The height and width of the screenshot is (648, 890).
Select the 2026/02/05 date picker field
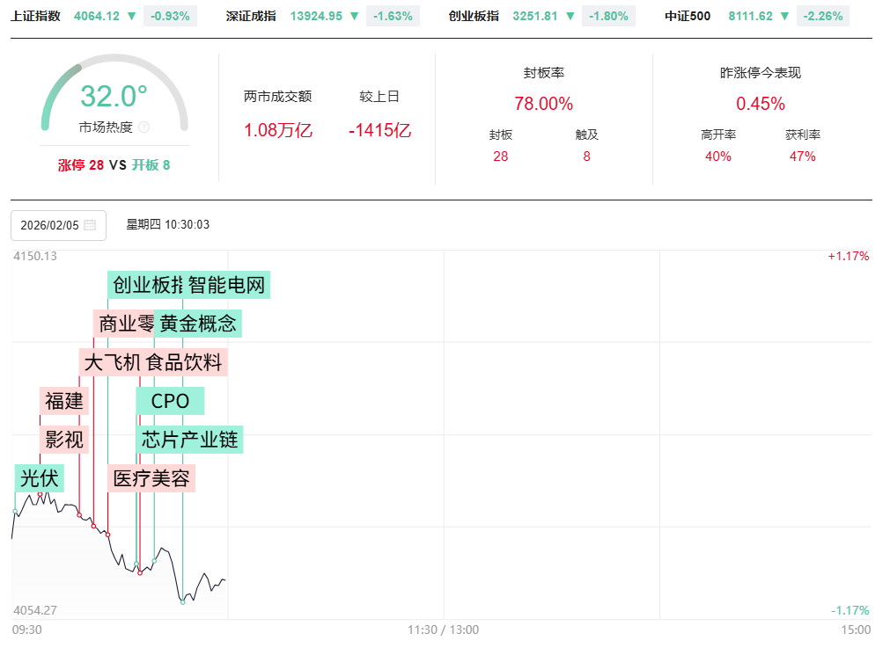point(50,225)
